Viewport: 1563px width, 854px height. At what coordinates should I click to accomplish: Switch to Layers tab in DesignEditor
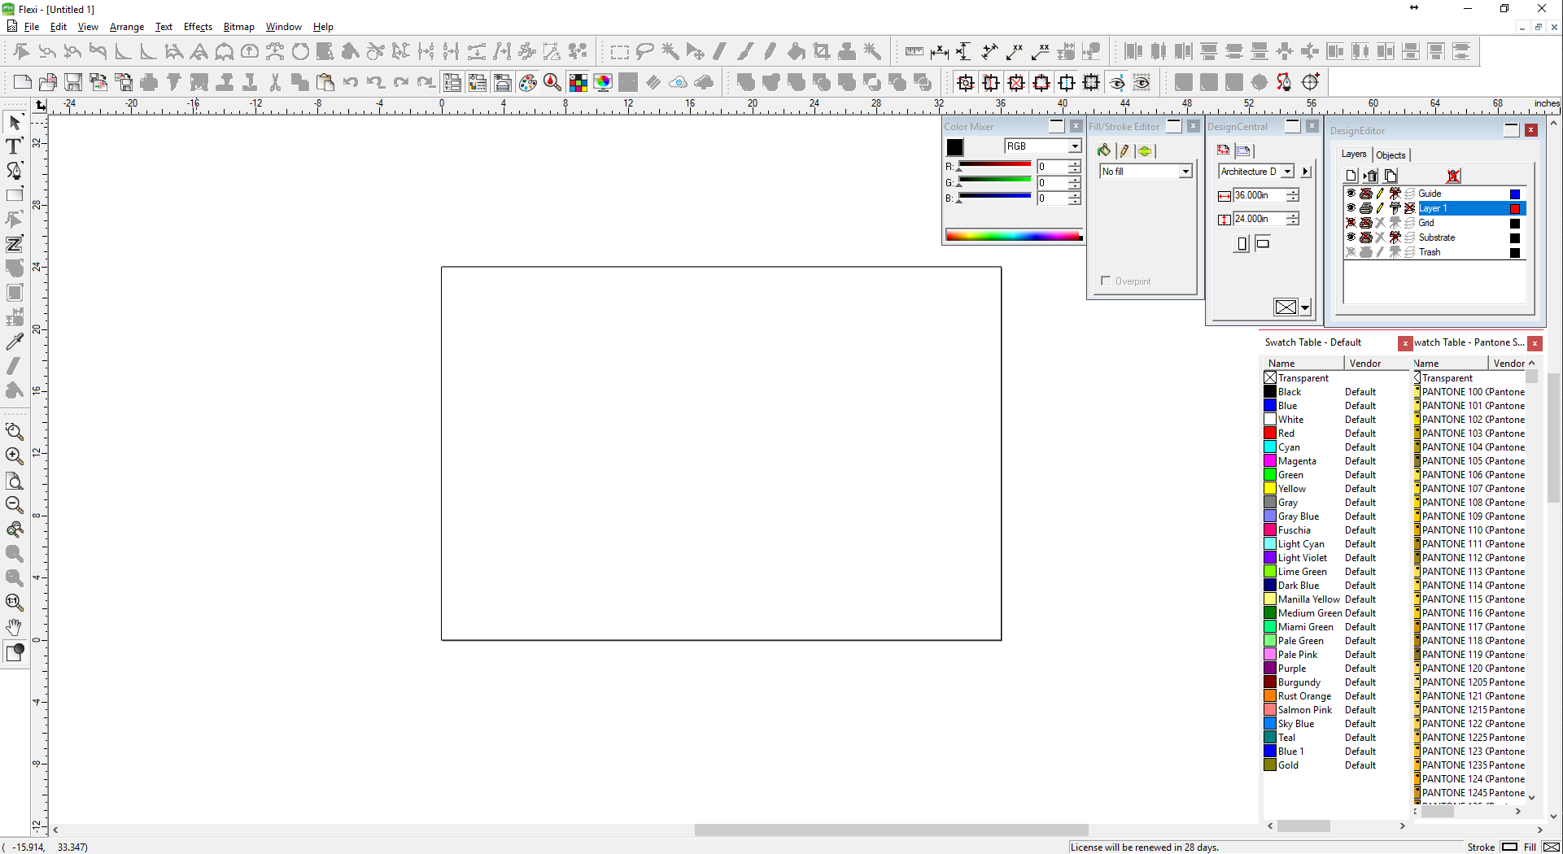pyautogui.click(x=1354, y=154)
